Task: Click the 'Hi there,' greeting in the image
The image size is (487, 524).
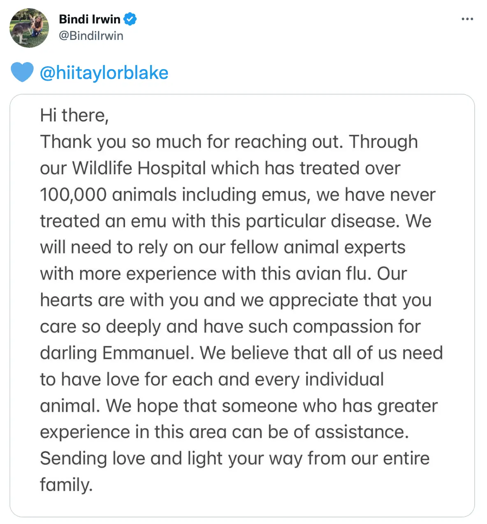Action: tap(74, 116)
